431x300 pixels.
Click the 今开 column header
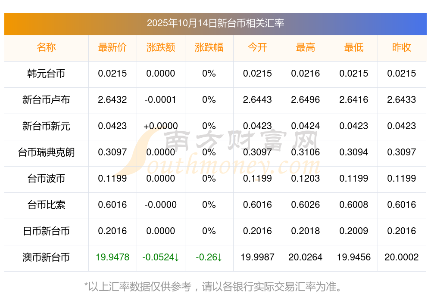pos(257,48)
